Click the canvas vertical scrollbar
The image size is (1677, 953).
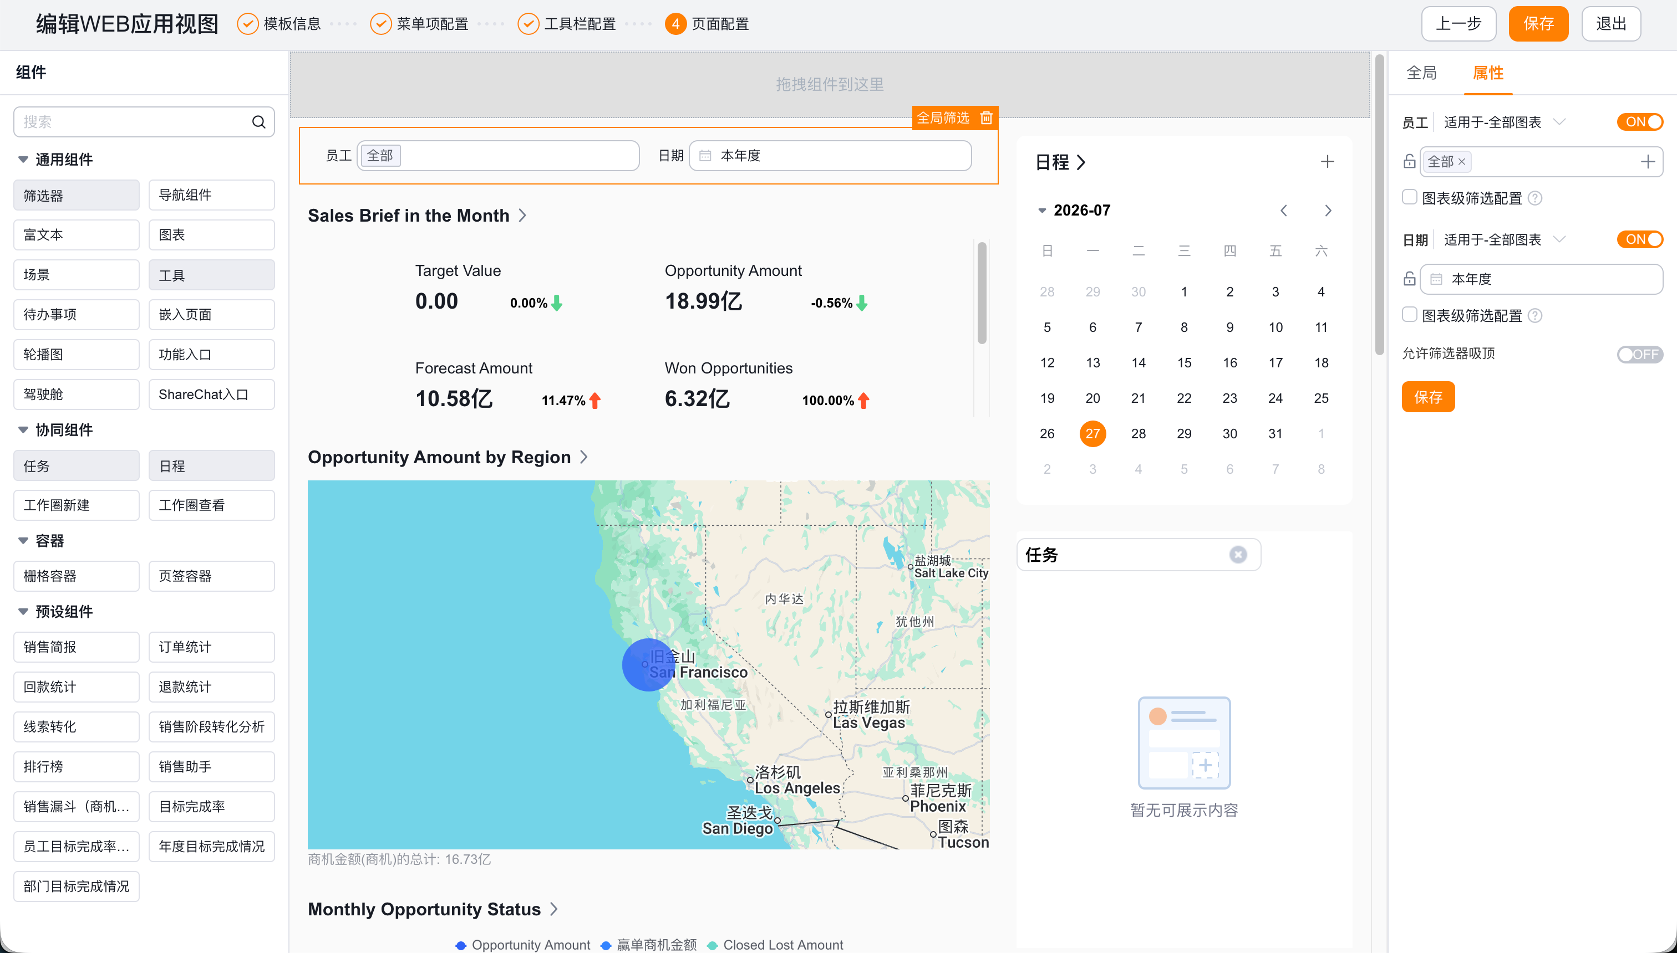coord(1379,204)
